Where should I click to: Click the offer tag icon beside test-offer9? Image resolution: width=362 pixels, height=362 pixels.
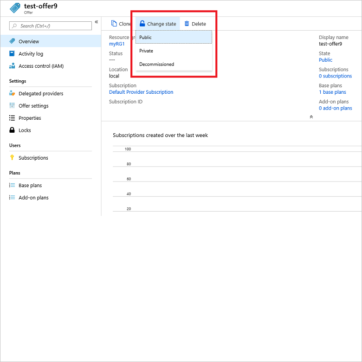(x=15, y=8)
